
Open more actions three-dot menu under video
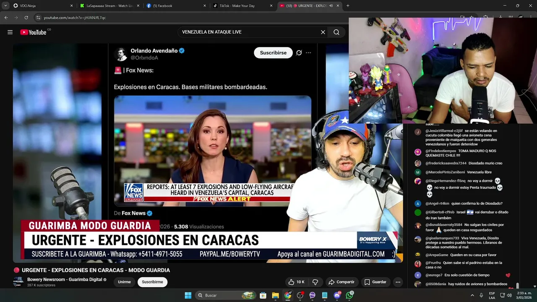[x=398, y=282]
